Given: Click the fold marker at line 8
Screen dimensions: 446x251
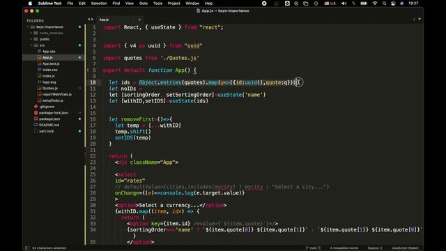Looking at the screenshot, I should pos(88,70).
